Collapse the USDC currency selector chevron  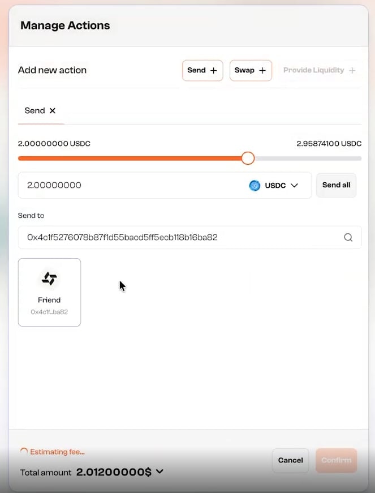pos(293,185)
